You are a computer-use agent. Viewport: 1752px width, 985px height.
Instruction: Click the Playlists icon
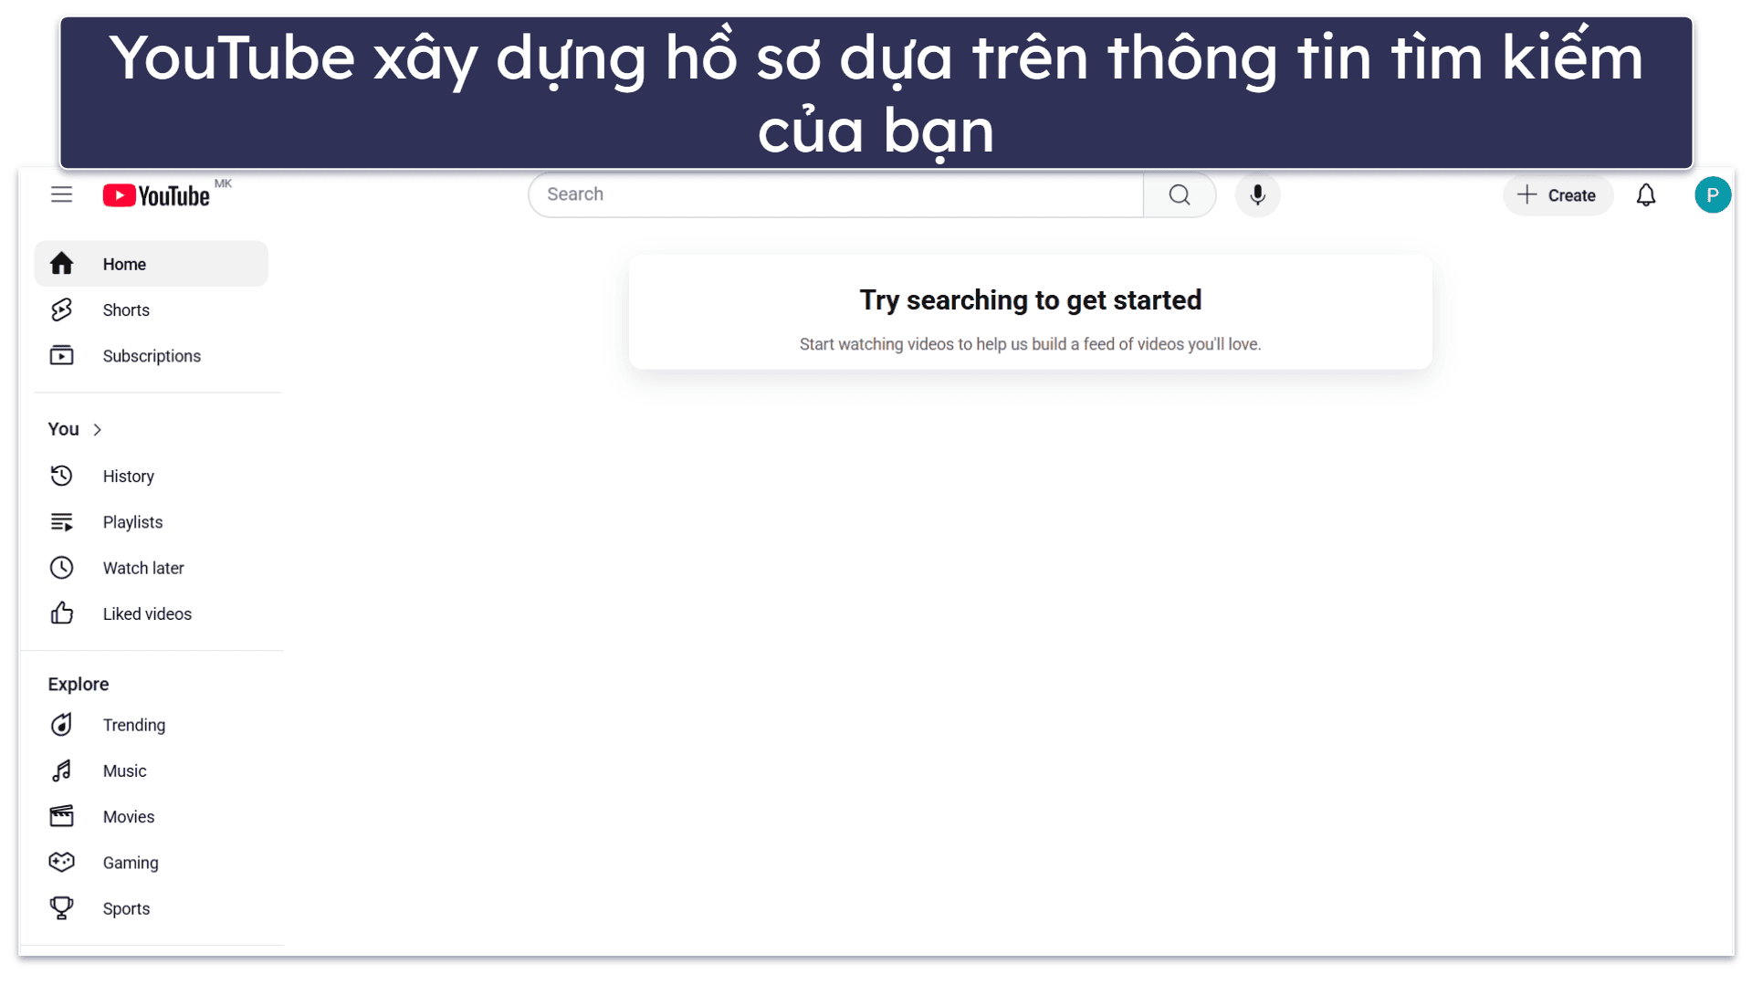click(x=61, y=522)
